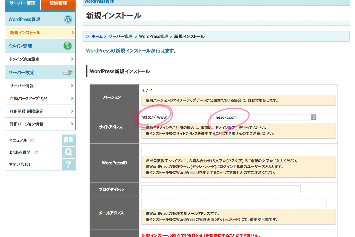
Task: Click the chevron on PHP関数 制限設定 row
Action: coord(72,111)
